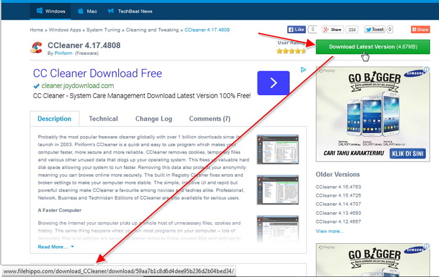Open older version CCleaner 4.16.4763
439x277 pixels.
coord(338,187)
